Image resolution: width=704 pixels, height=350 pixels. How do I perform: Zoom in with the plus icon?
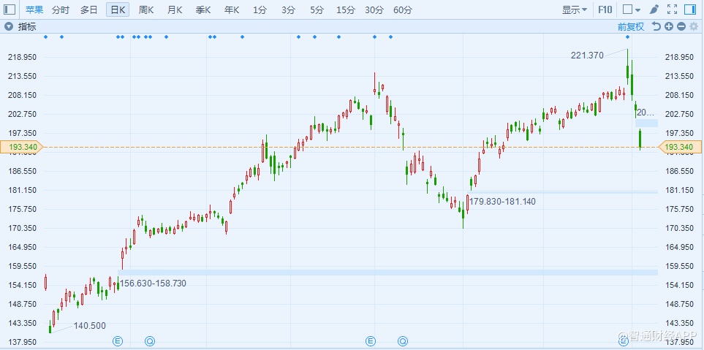(x=669, y=26)
